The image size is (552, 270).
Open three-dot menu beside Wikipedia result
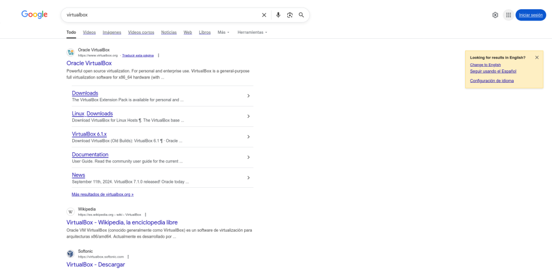(146, 215)
